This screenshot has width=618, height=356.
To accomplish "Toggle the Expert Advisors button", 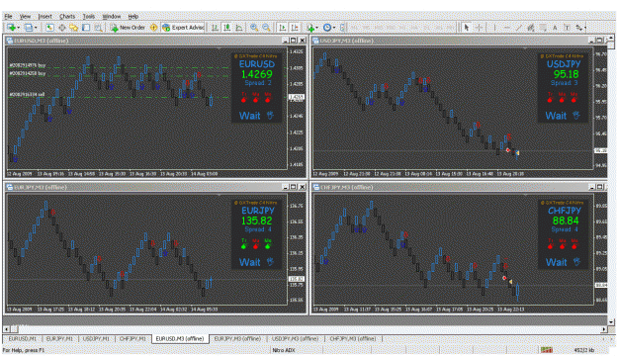I will coord(183,28).
